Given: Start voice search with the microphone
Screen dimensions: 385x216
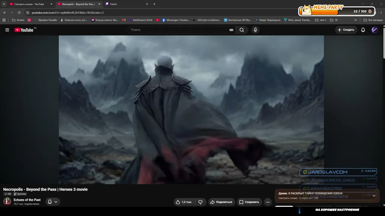Looking at the screenshot, I should (255, 30).
